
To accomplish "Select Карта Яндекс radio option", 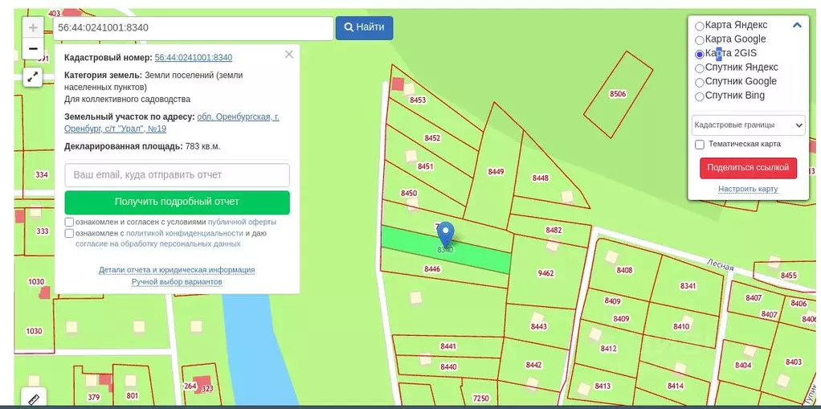I will [x=700, y=27].
